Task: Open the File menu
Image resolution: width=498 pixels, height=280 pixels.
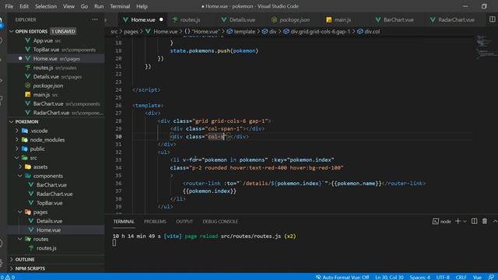Action: click(9, 6)
